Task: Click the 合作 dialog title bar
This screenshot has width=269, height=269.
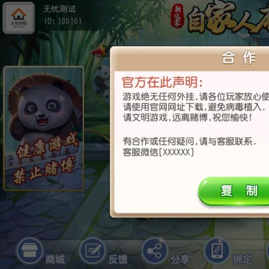Action: point(190,58)
